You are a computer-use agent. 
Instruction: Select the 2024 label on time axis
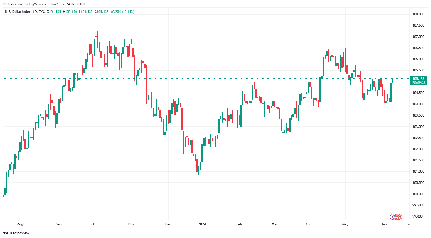click(202, 224)
